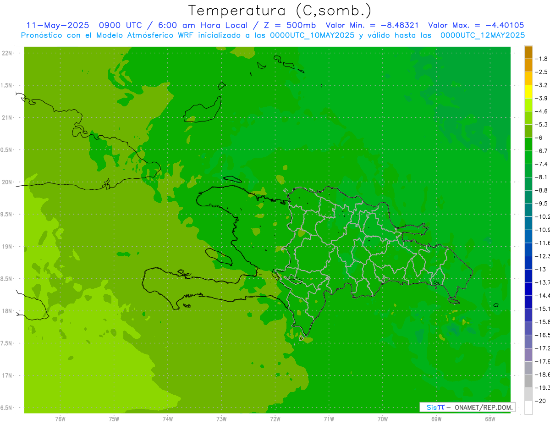Click the legend segment between -6.7 and -7.4
The height and width of the screenshot is (425, 550).
coord(528,157)
